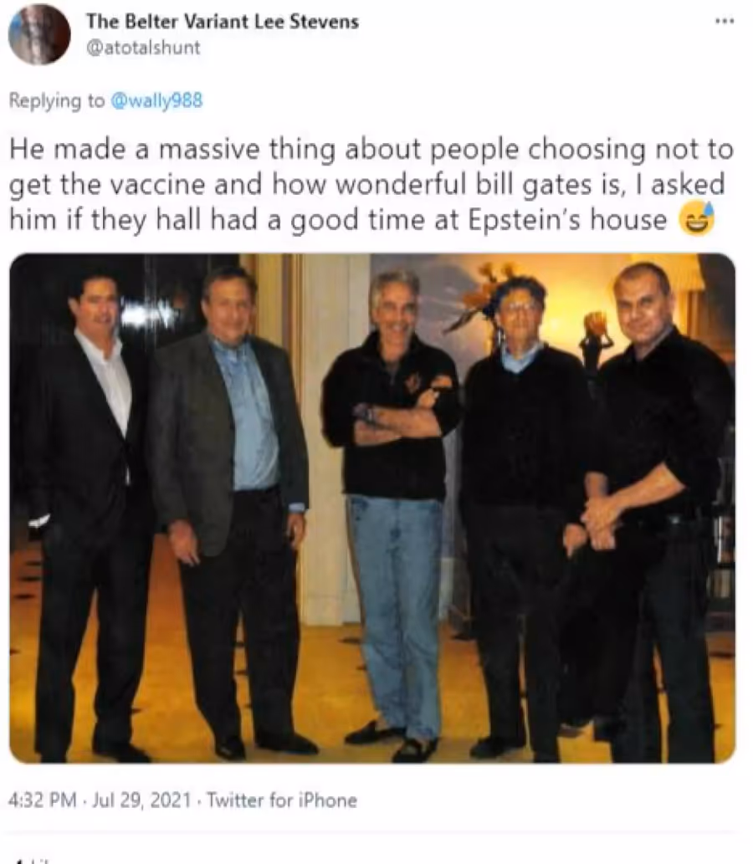Open the 'Twitter for iPhone' source link
This screenshot has width=753, height=864.
click(282, 800)
